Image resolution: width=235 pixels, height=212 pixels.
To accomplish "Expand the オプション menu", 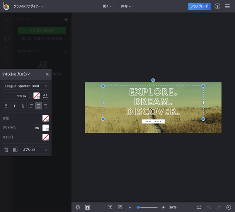I will [x=35, y=150].
